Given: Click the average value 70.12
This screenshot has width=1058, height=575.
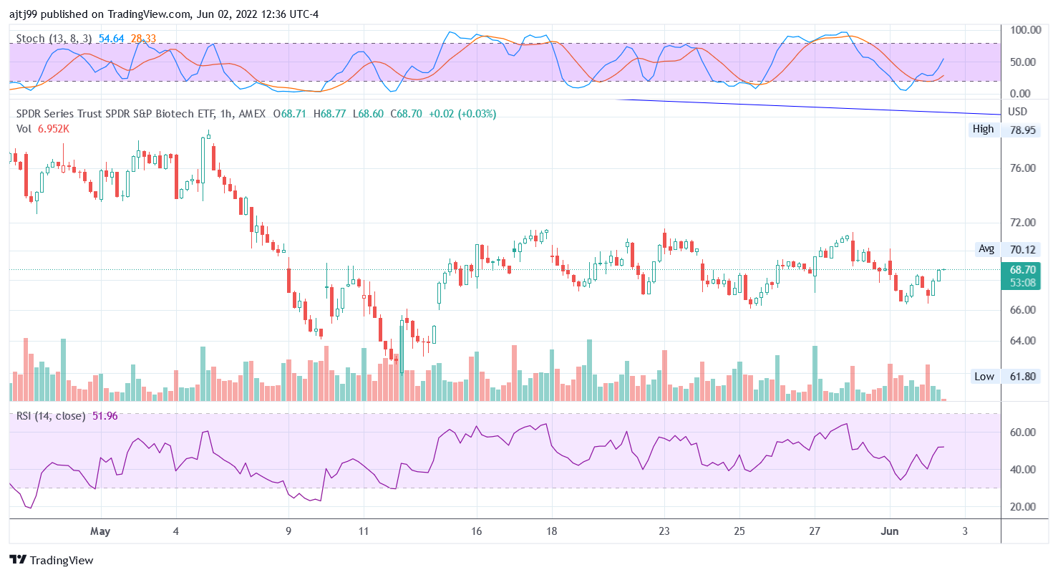Looking at the screenshot, I should [1024, 249].
